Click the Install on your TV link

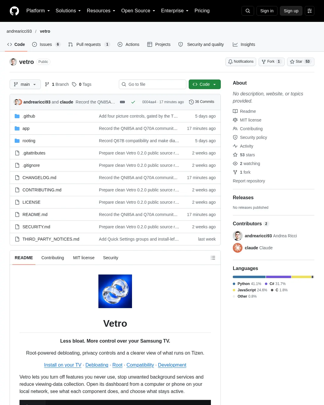click(63, 365)
